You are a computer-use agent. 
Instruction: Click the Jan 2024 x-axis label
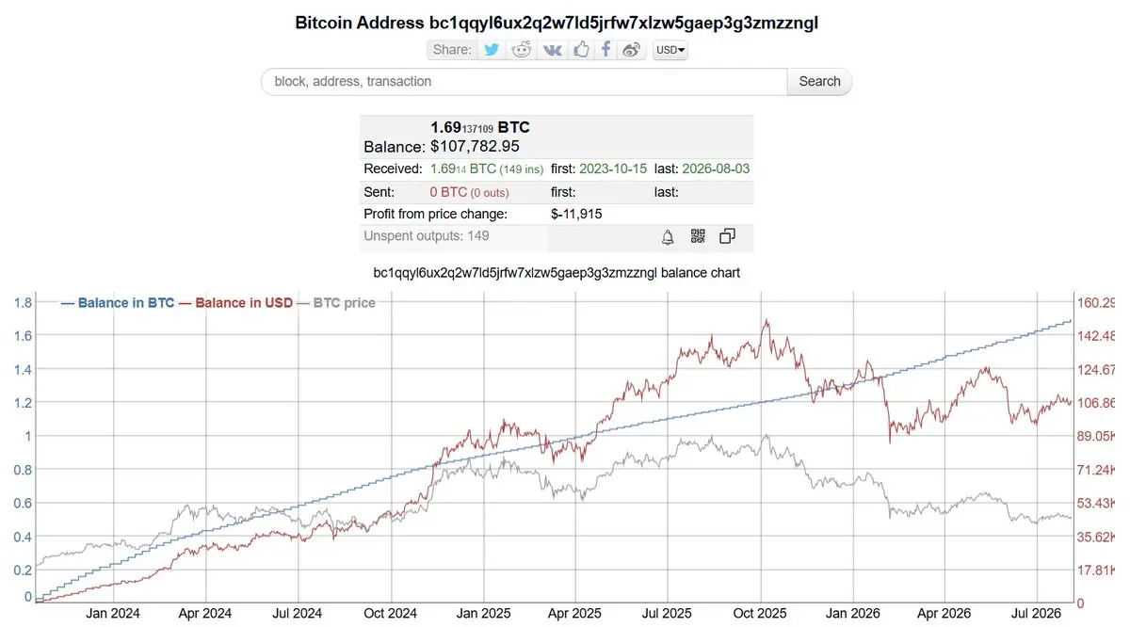[x=113, y=613]
